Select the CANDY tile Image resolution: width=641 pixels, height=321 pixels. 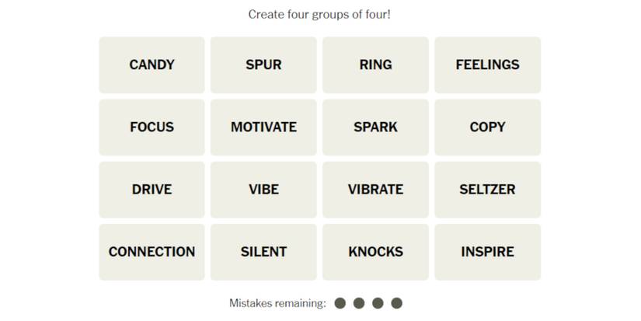tap(152, 65)
